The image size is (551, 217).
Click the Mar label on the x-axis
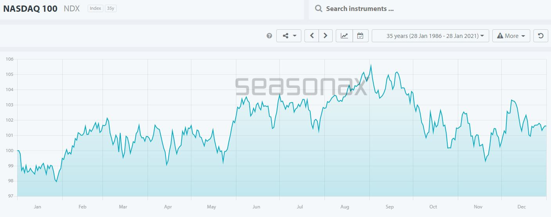click(123, 207)
